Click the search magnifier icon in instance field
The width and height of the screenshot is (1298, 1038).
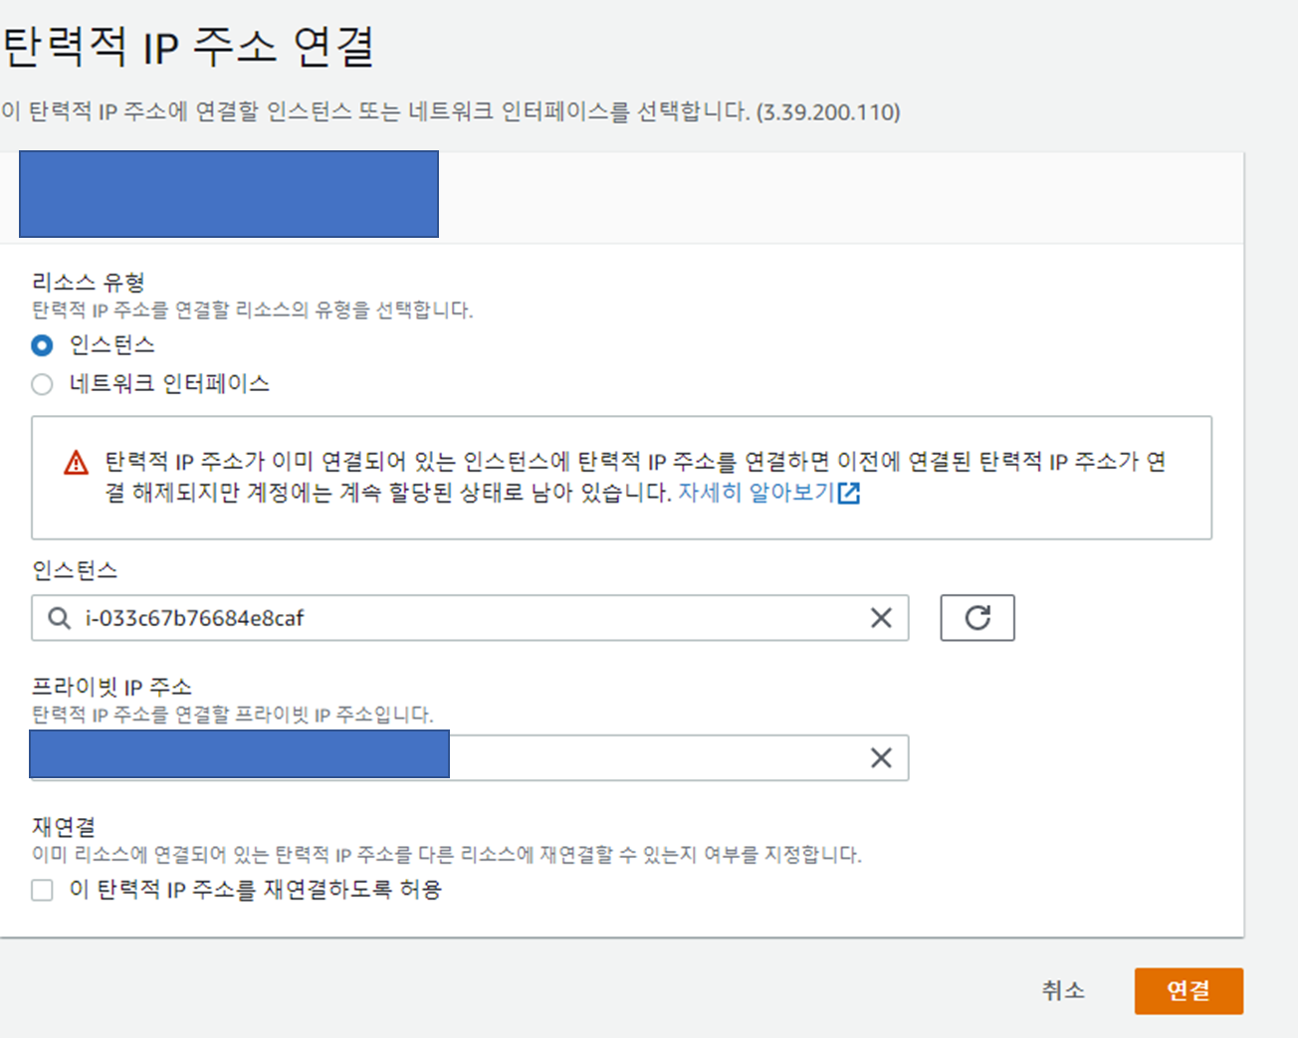coord(60,618)
